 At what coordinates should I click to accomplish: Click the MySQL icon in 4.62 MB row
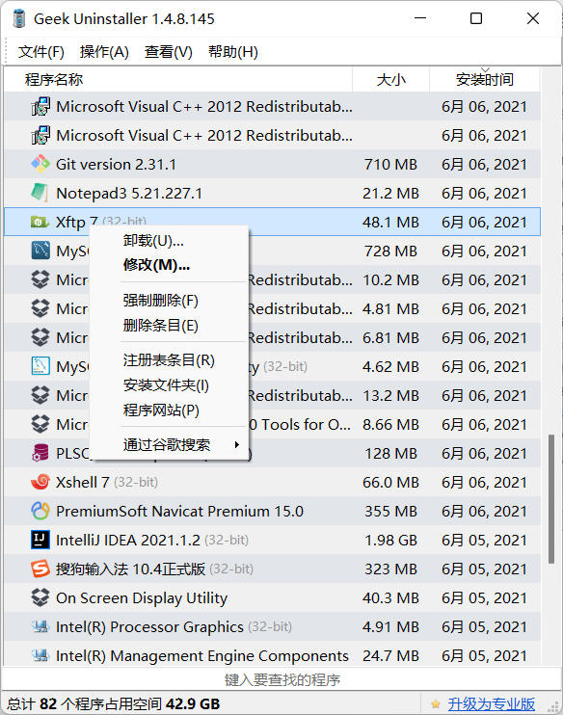(x=40, y=366)
